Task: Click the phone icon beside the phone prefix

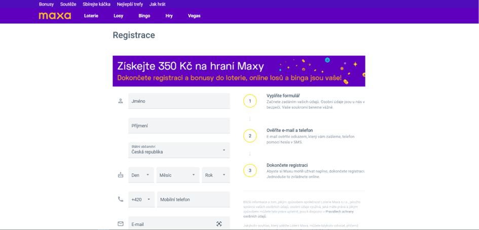Action: tap(120, 199)
